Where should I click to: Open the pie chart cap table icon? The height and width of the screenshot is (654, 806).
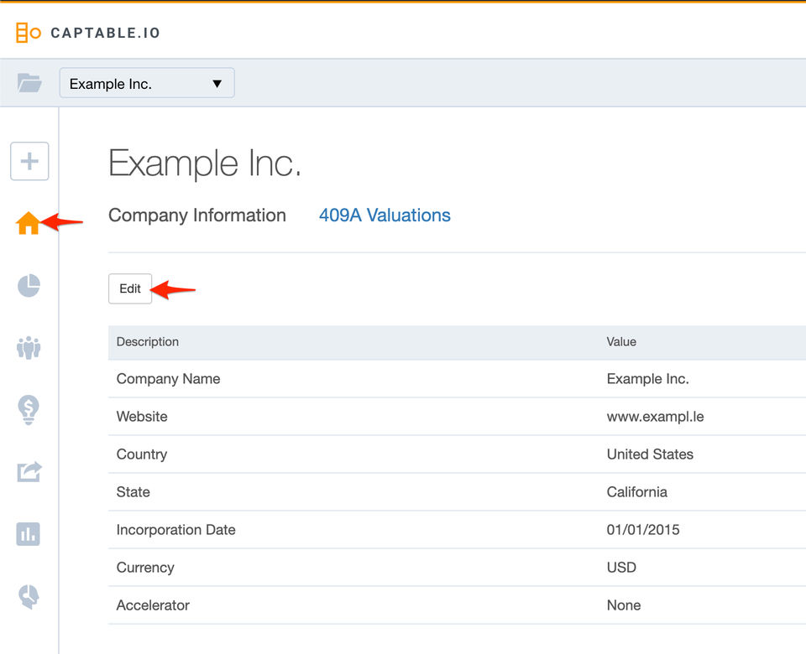click(x=29, y=286)
